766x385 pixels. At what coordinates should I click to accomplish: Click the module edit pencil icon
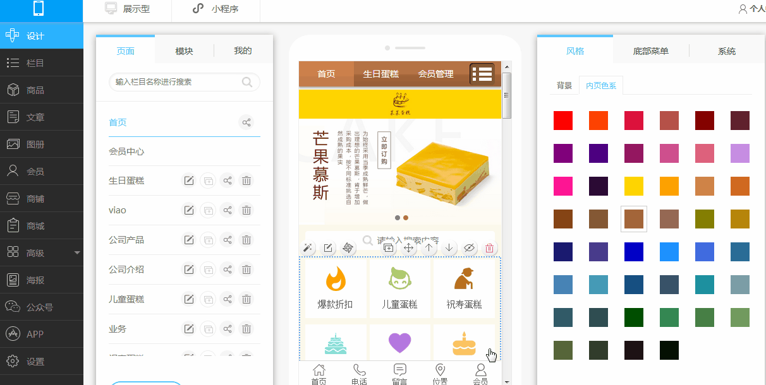click(x=328, y=248)
